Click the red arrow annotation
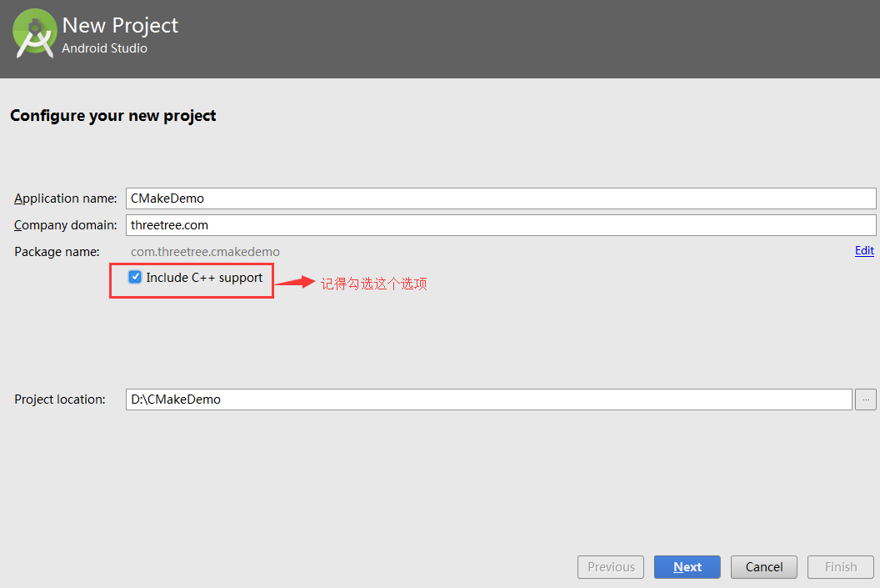The width and height of the screenshot is (880, 588). [x=295, y=283]
